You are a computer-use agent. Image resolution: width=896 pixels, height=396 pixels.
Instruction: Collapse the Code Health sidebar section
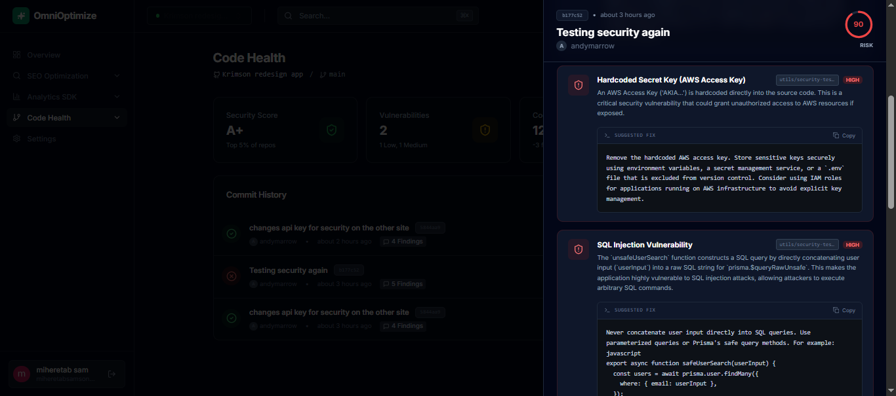(117, 118)
